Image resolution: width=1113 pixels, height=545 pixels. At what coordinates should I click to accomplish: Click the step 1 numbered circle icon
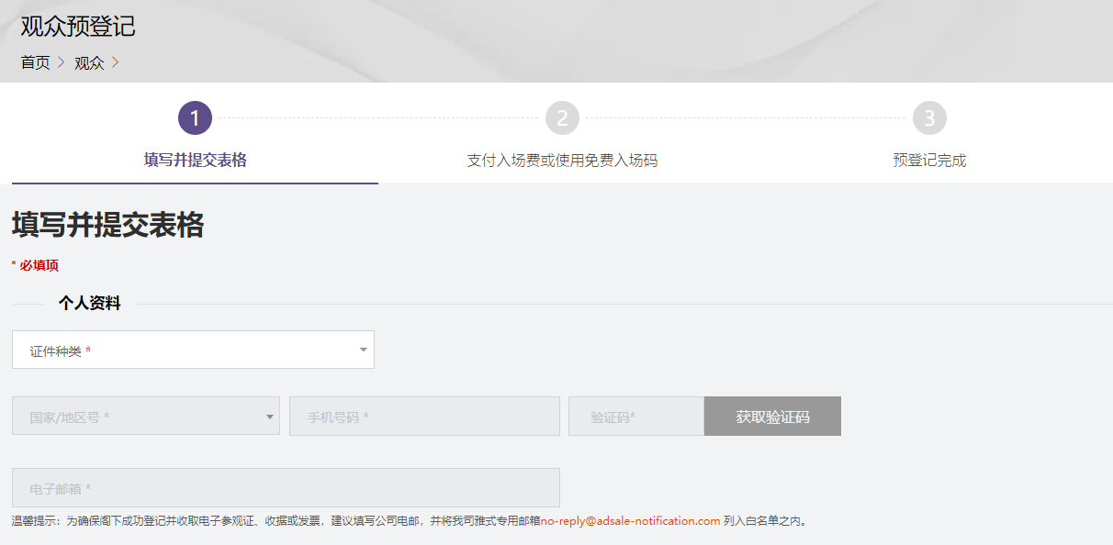click(x=194, y=117)
